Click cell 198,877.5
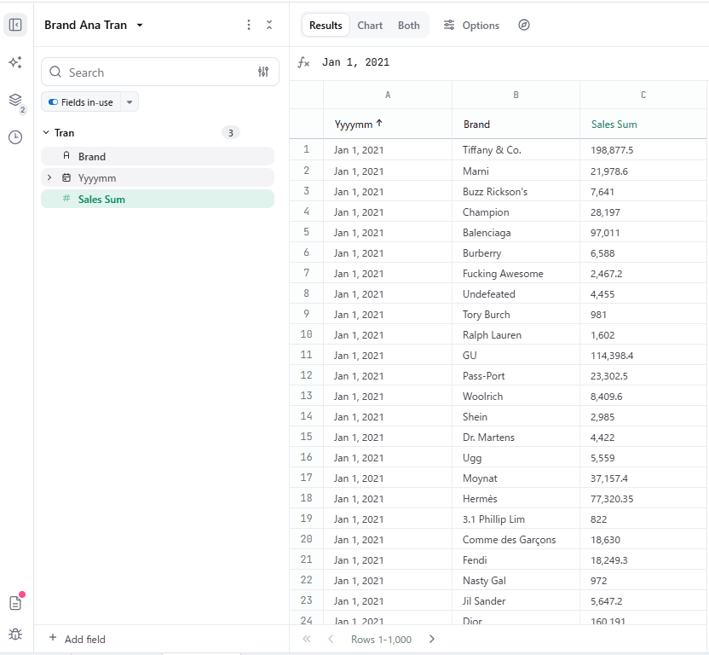 click(x=643, y=150)
